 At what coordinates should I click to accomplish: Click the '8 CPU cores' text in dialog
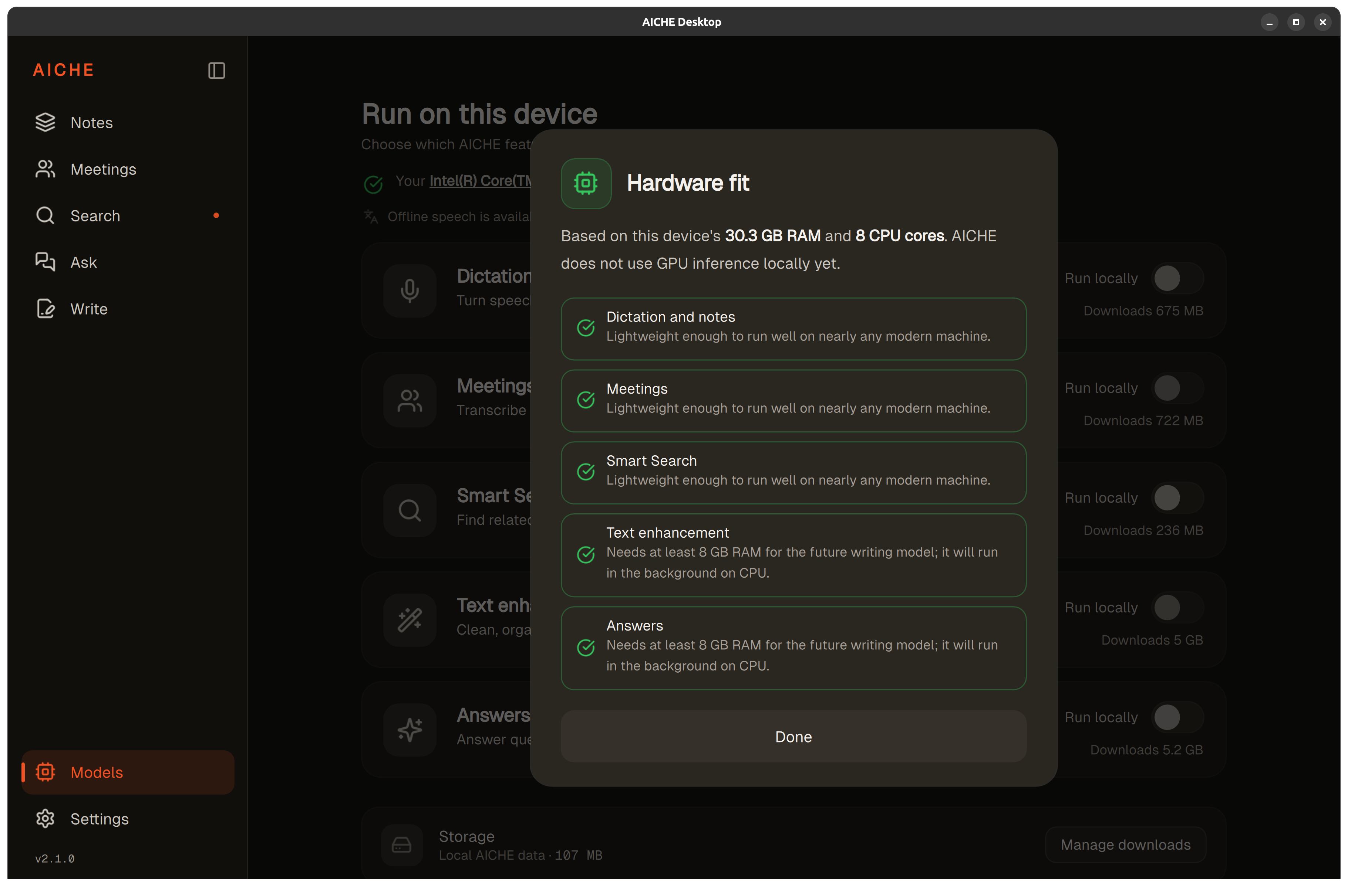(x=899, y=235)
